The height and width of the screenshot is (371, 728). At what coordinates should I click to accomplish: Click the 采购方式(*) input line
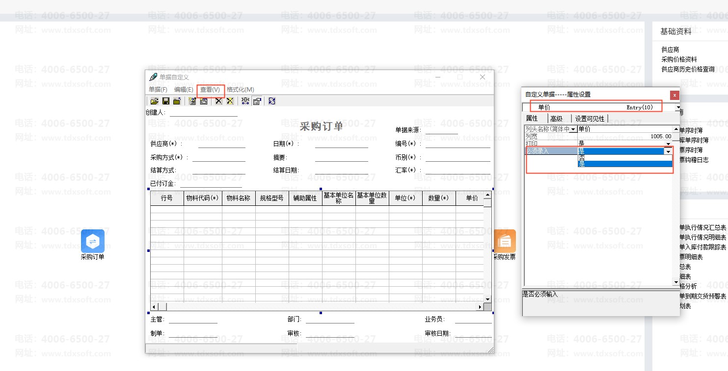pos(218,158)
